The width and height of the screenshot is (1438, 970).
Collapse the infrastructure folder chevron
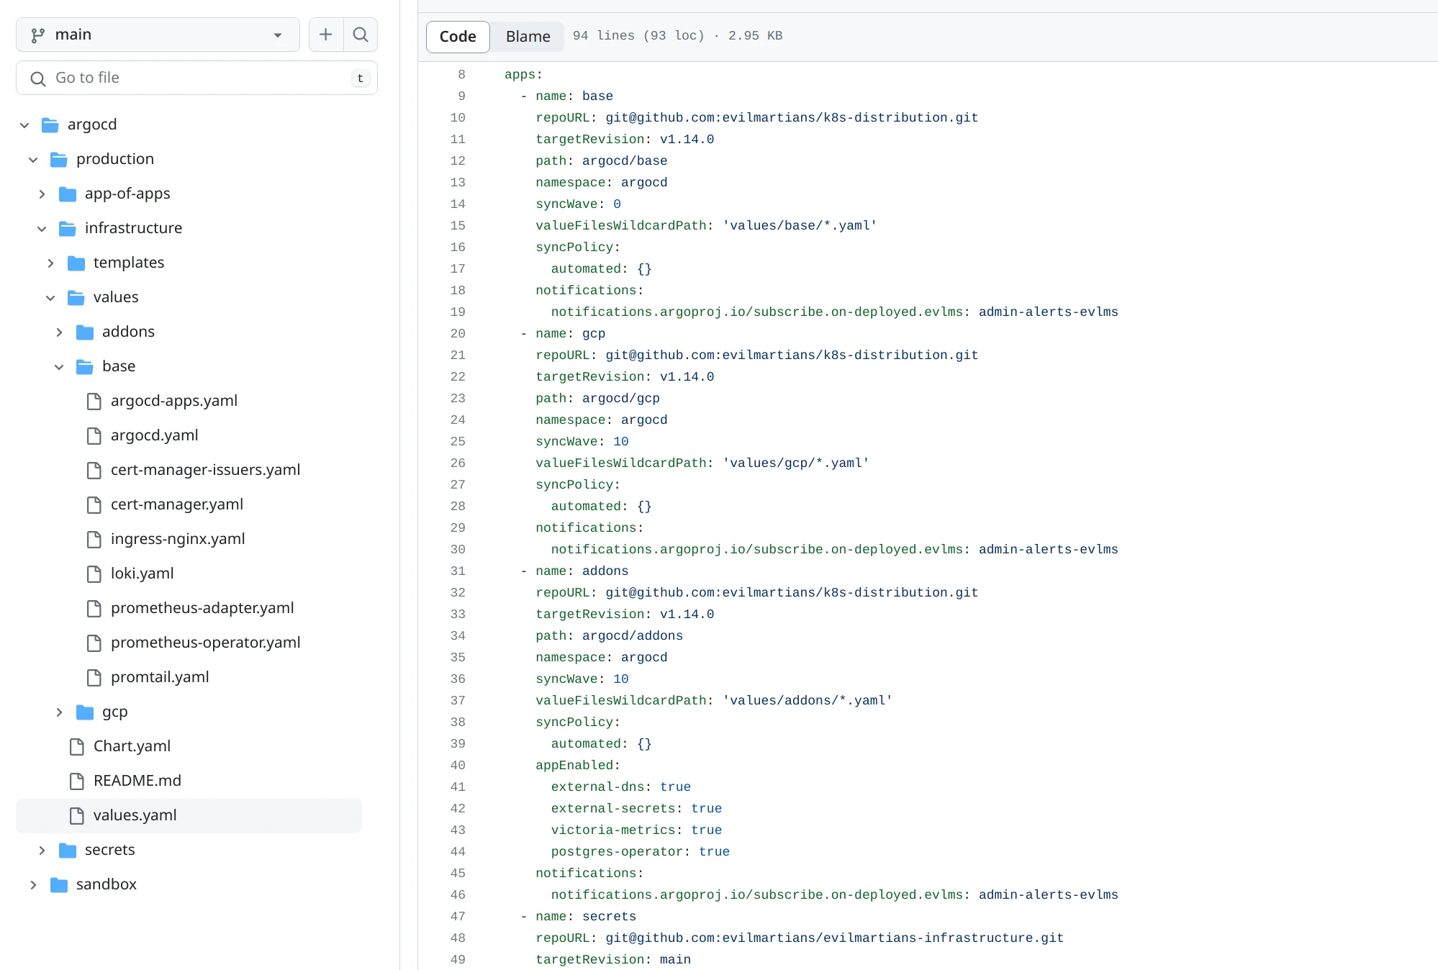[x=42, y=229]
